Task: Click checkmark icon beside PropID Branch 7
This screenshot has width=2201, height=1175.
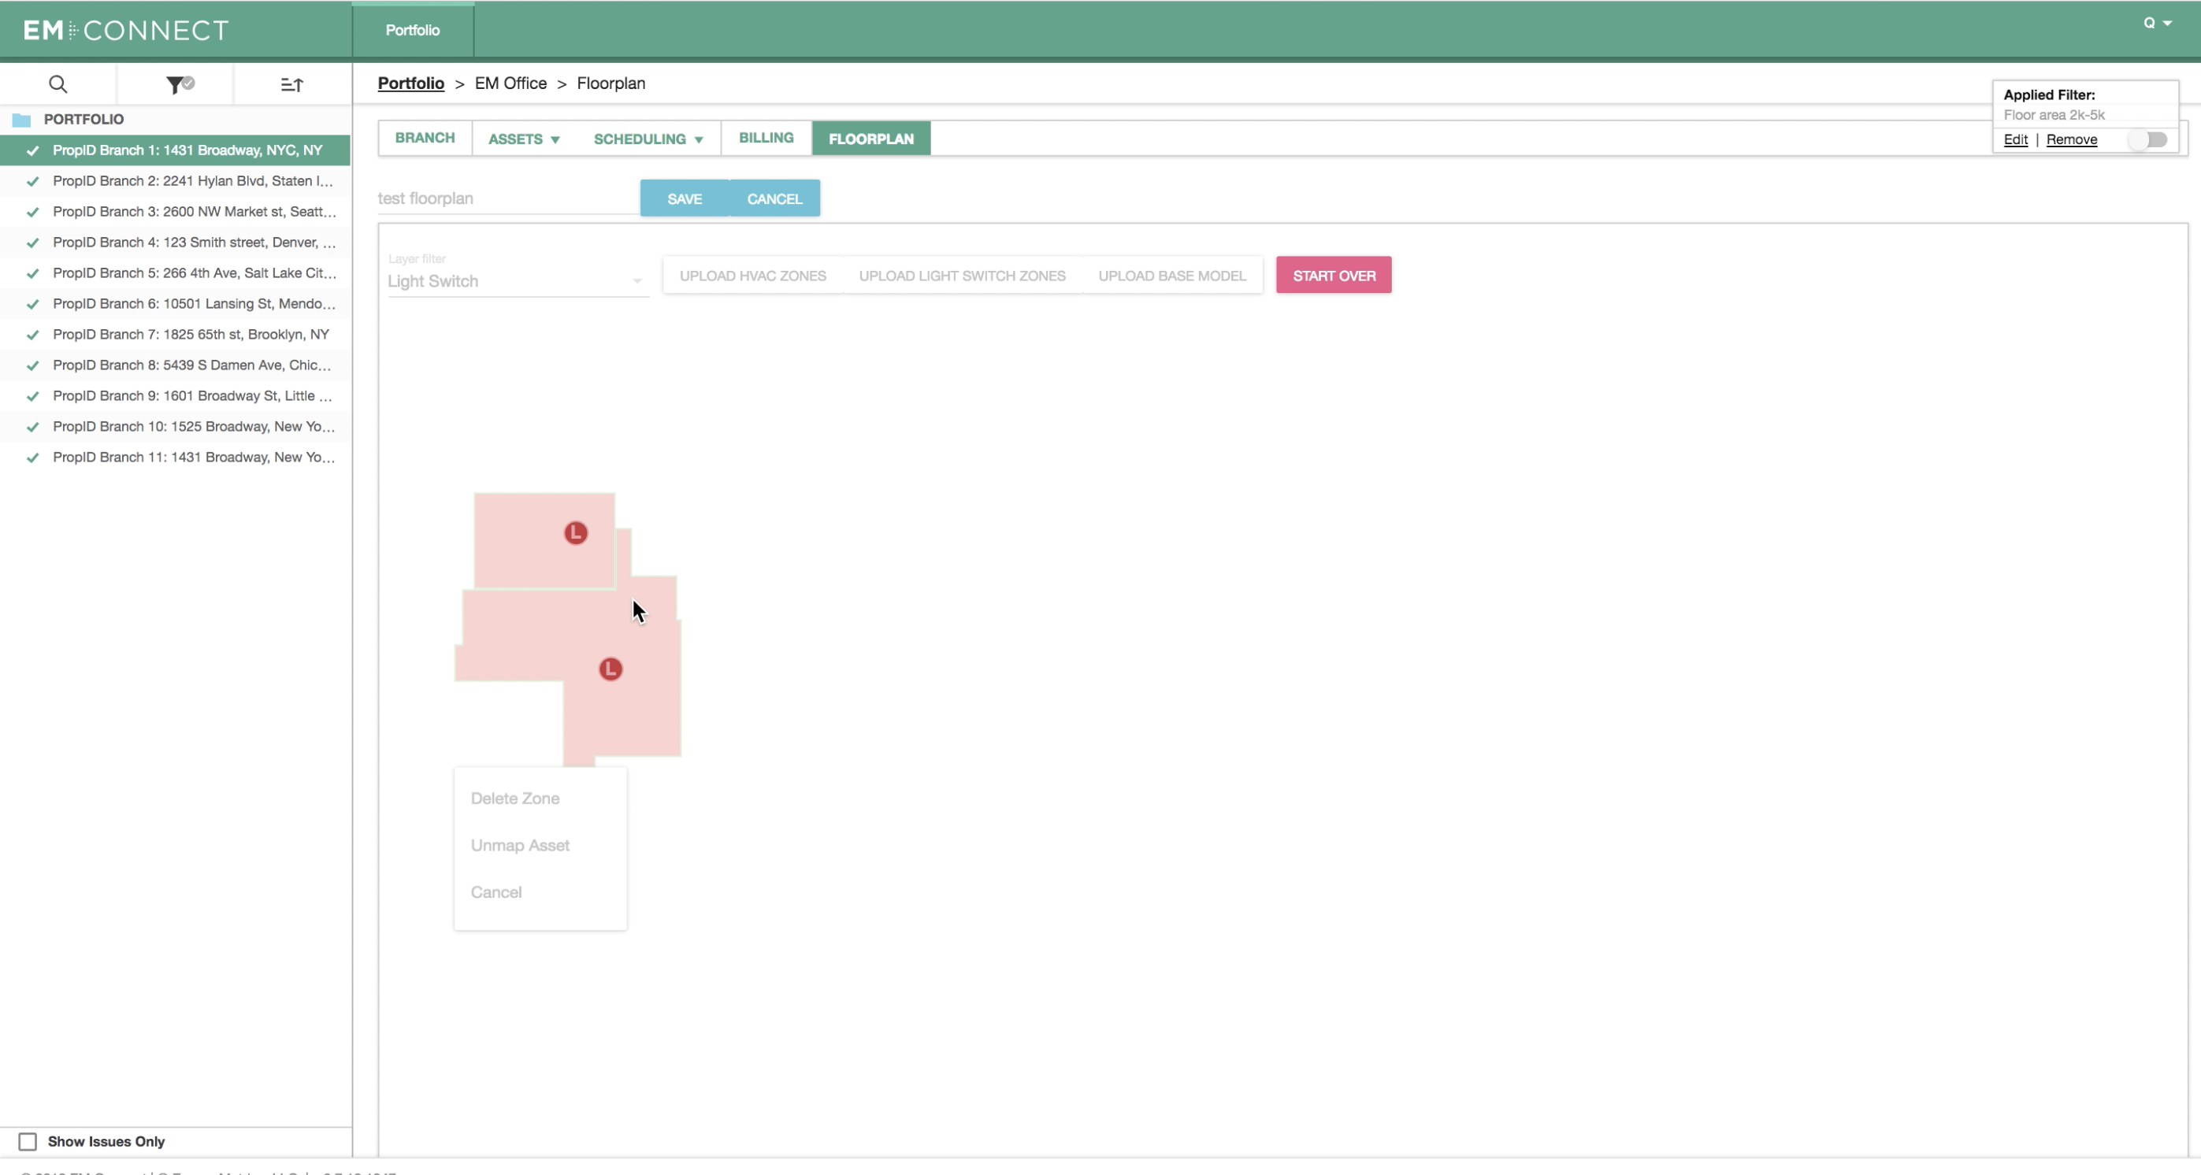Action: pos(32,335)
